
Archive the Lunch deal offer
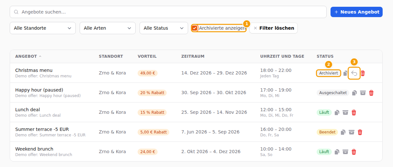345,113
